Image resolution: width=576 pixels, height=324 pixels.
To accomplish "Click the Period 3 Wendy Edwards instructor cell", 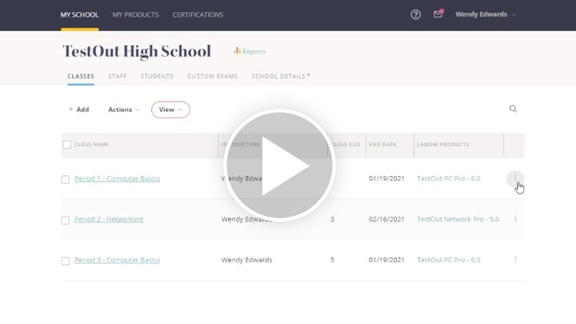I will [x=246, y=260].
